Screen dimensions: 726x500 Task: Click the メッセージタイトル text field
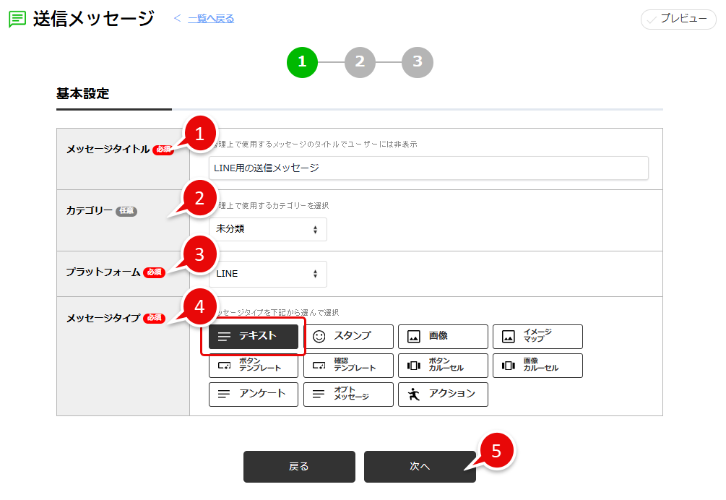pos(428,168)
